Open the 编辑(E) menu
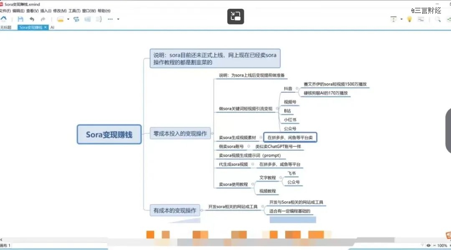Image resolution: width=451 pixels, height=250 pixels. 18,11
